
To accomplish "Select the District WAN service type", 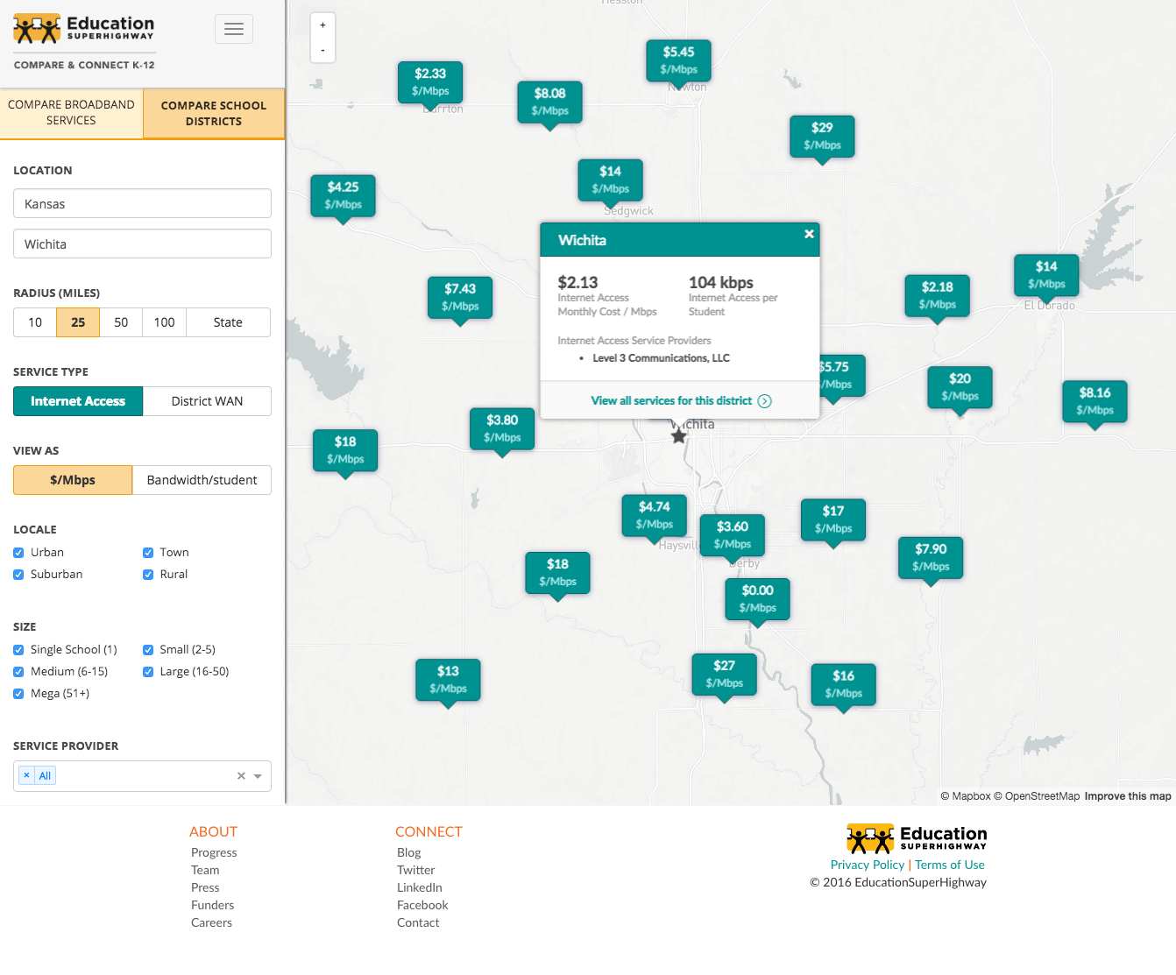I will tap(207, 401).
